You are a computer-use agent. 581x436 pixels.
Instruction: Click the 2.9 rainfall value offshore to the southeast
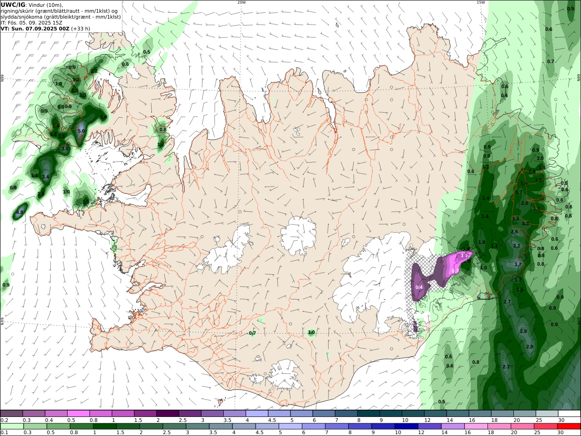point(530,347)
